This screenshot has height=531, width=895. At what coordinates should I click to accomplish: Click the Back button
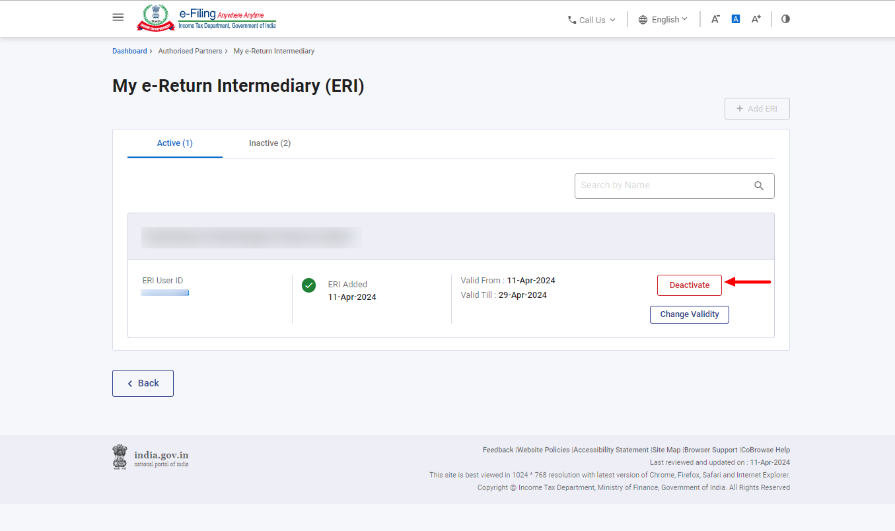click(x=143, y=383)
